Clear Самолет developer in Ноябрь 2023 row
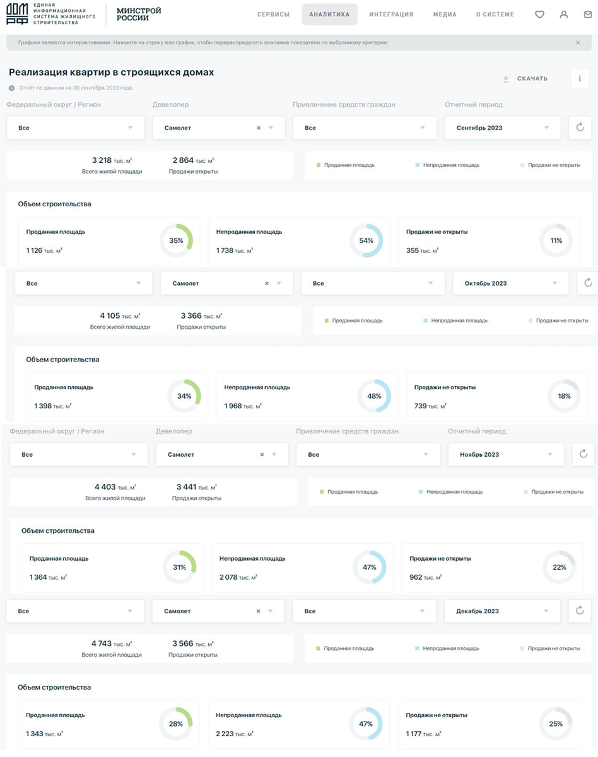The height and width of the screenshot is (757, 598). click(262, 455)
